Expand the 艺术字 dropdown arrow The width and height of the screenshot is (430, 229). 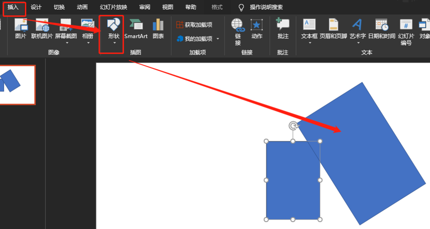pos(358,43)
